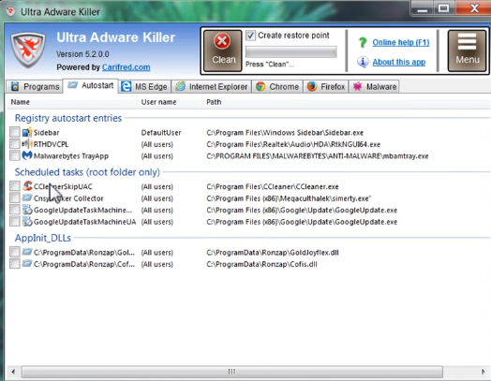Click the GoogleUpdateTaskMachineUA icon

click(27, 222)
